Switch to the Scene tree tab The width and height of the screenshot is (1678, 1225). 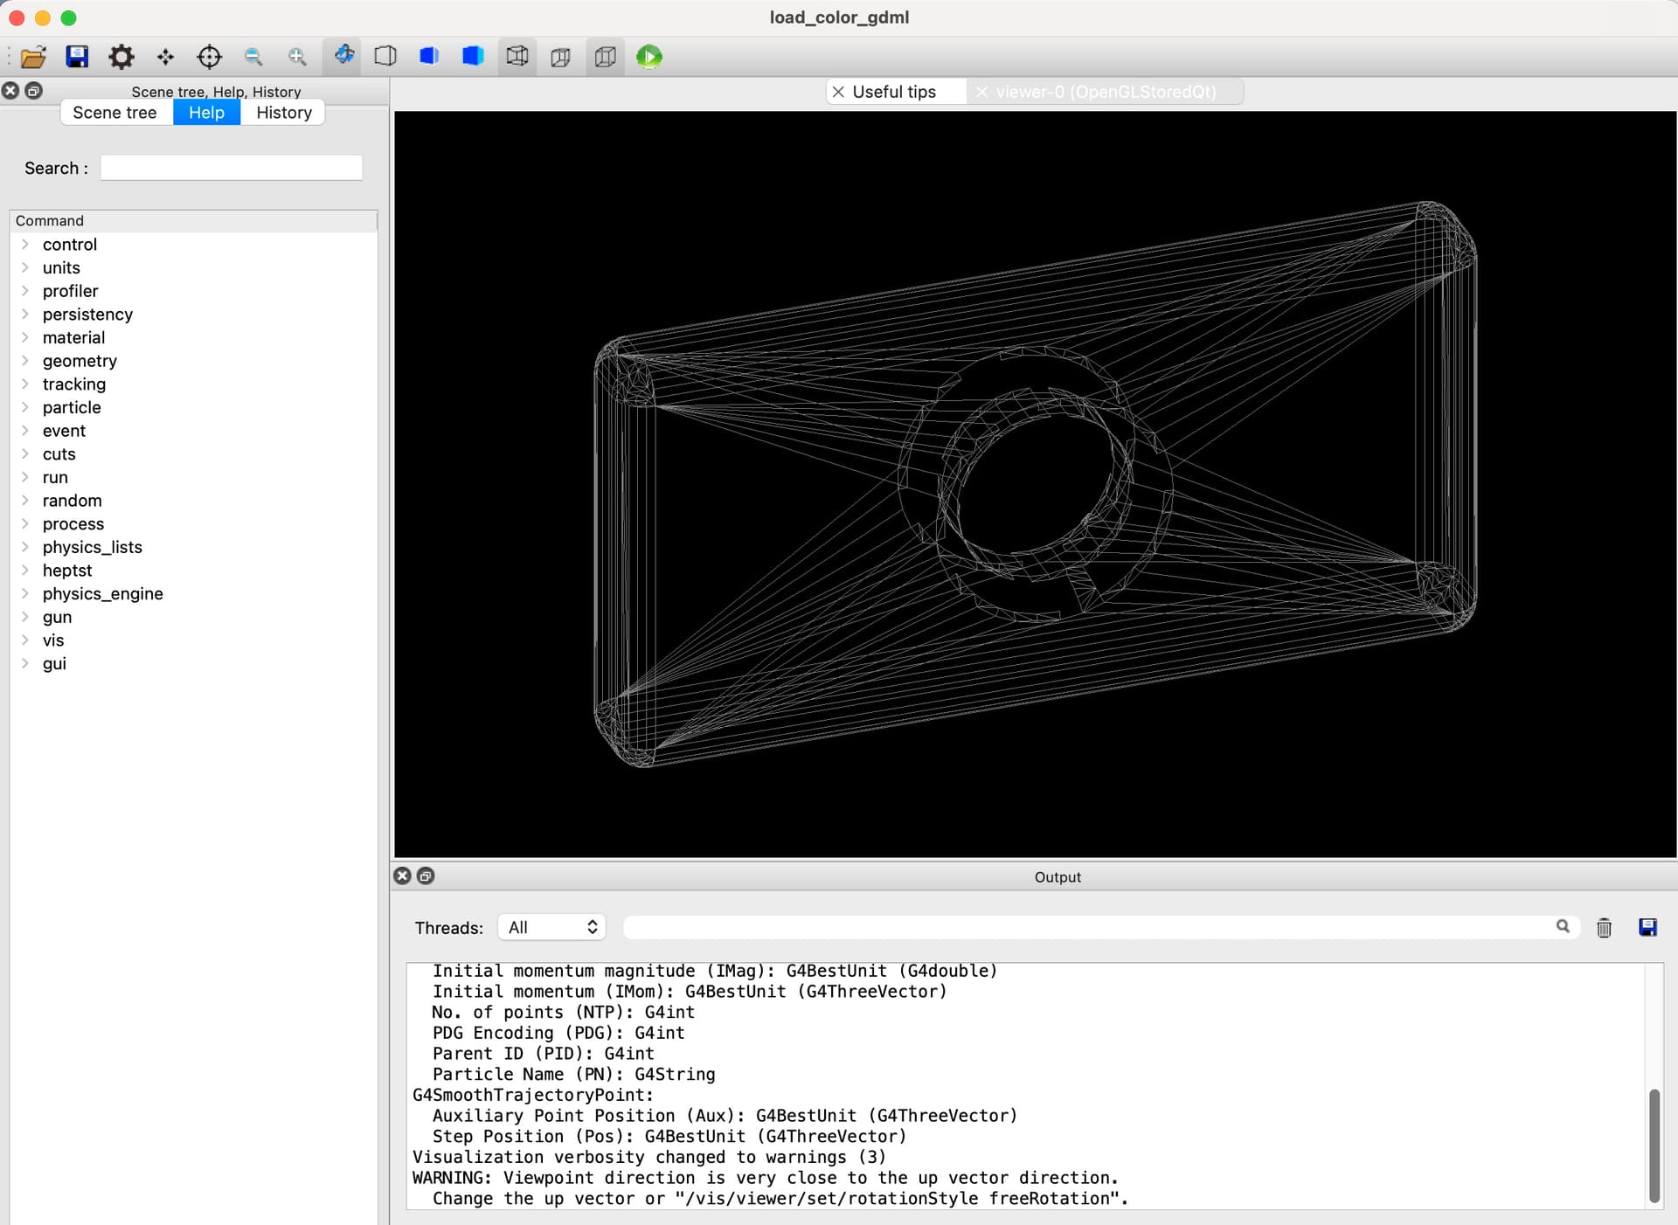tap(114, 112)
